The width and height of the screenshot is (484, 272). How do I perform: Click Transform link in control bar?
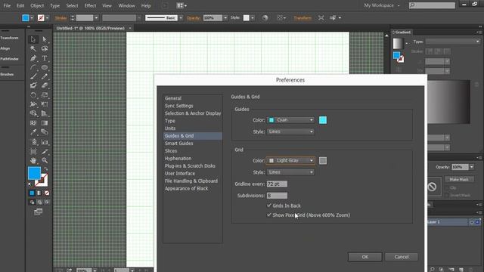pos(302,18)
